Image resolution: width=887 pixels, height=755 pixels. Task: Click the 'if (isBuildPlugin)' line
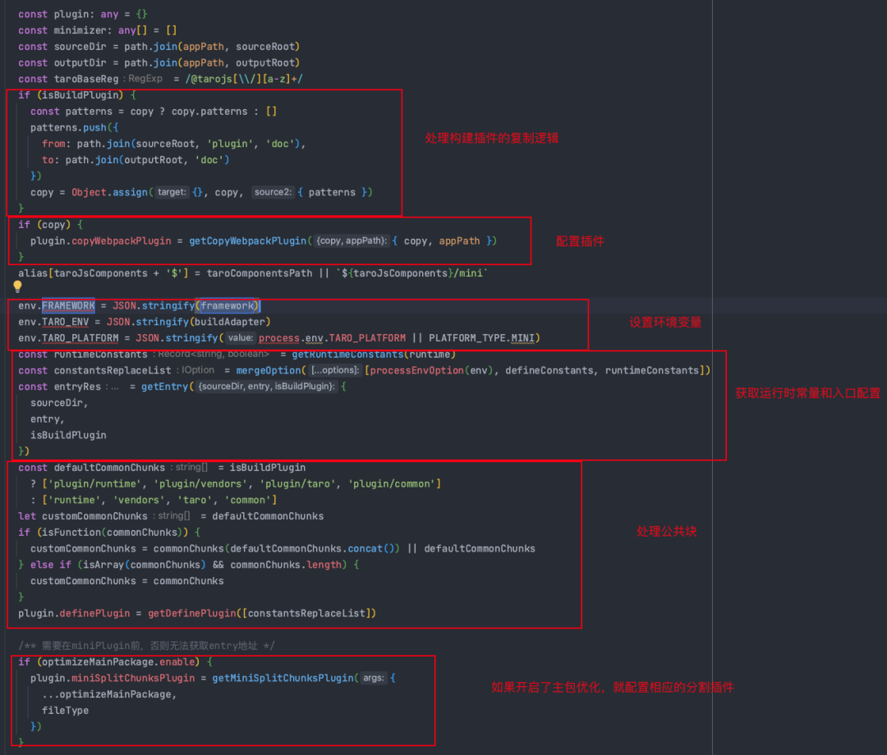[x=77, y=95]
